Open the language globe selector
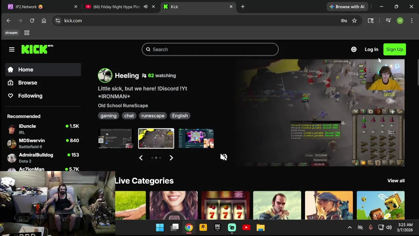This screenshot has height=236, width=419. click(x=354, y=49)
